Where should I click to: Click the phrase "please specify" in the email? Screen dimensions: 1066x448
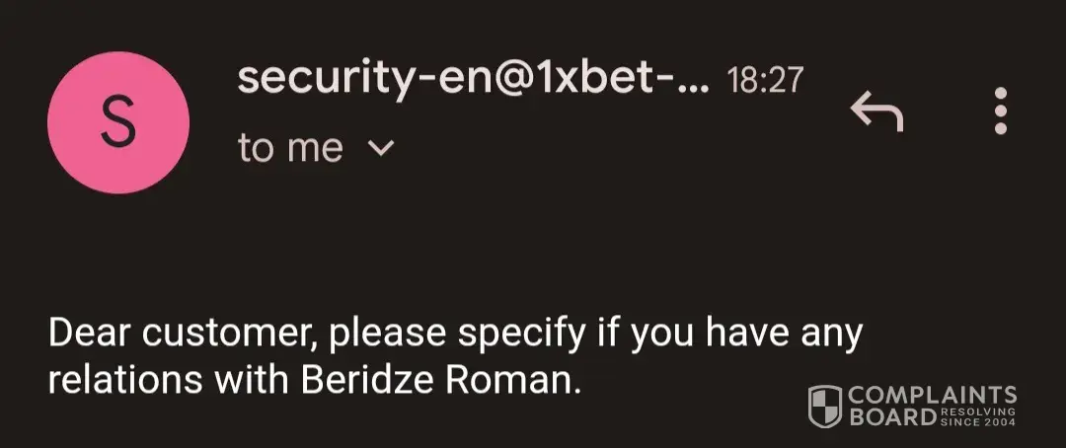(456, 335)
